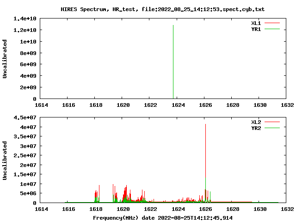Click the 1630 x-axis label of bottom plot

(x=260, y=209)
